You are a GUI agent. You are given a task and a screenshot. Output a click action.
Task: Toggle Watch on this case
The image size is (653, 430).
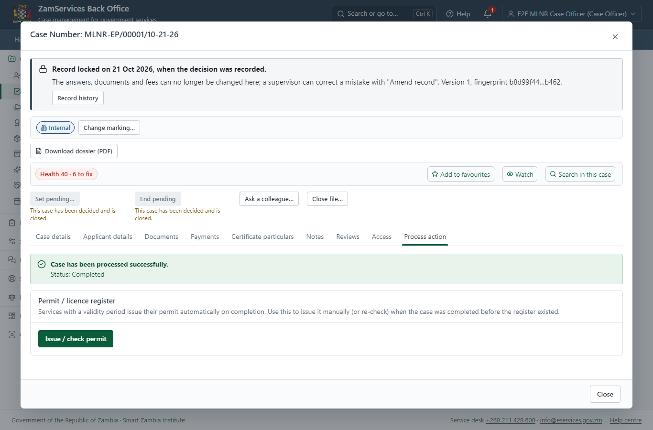click(520, 174)
